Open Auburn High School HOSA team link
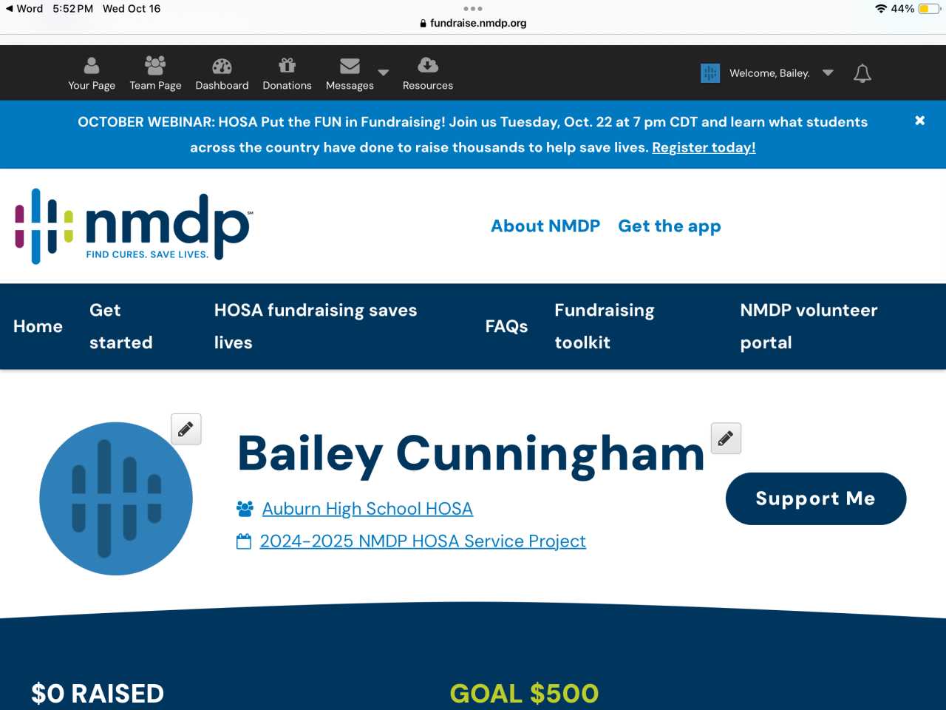 pos(367,509)
